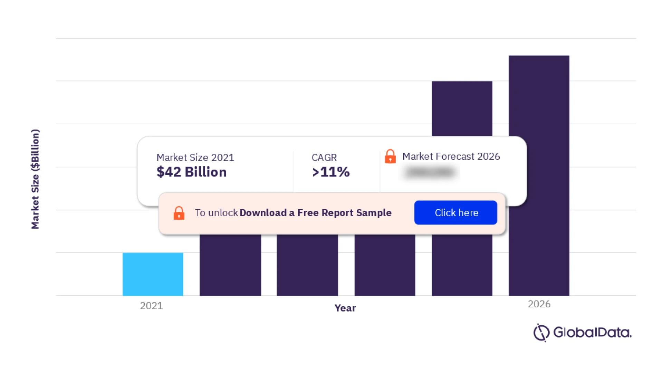
Task: Click the 2021 x-axis label
Action: pos(151,306)
